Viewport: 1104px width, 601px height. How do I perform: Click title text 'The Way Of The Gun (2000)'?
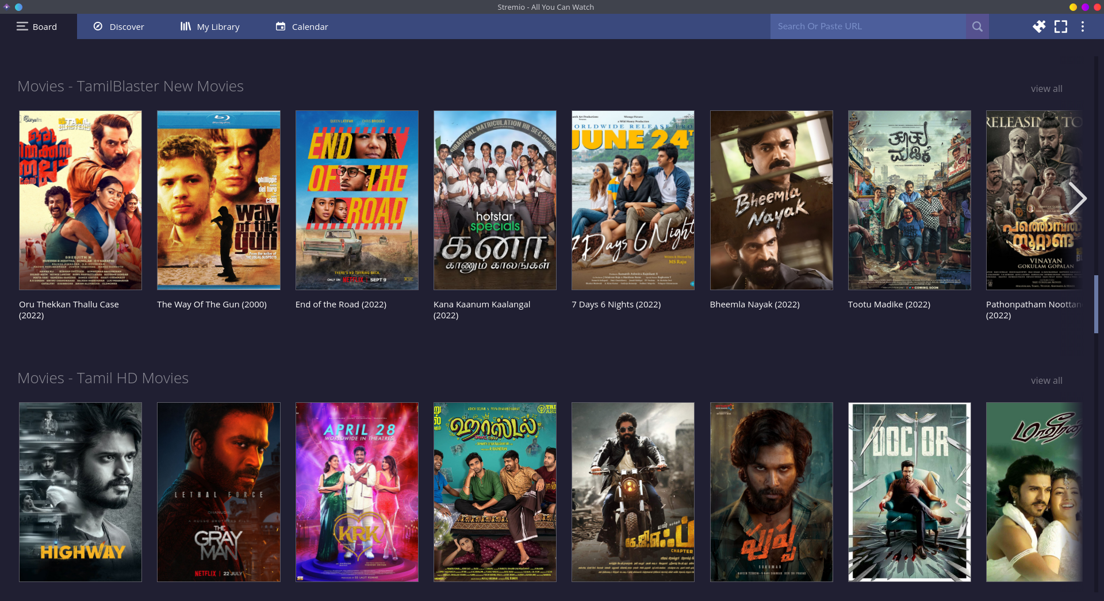pyautogui.click(x=212, y=305)
